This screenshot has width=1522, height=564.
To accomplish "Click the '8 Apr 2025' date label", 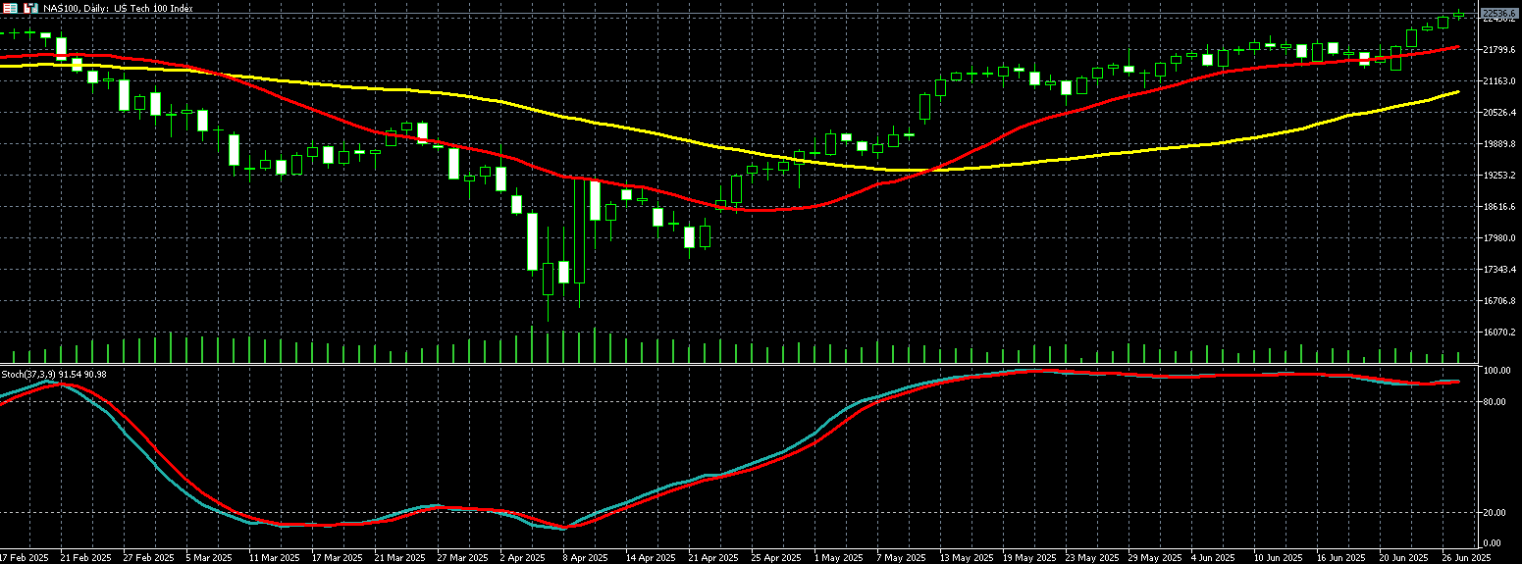I will (587, 557).
